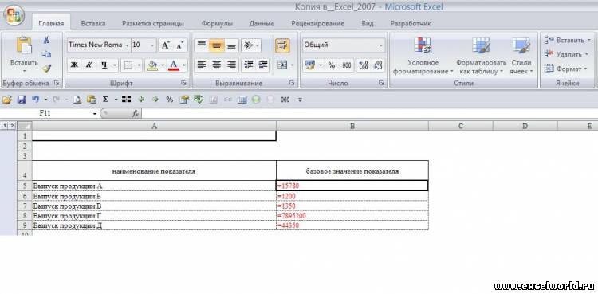Click the Формат cells button

coord(565,69)
